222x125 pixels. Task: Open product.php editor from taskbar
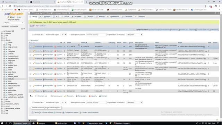95,123
